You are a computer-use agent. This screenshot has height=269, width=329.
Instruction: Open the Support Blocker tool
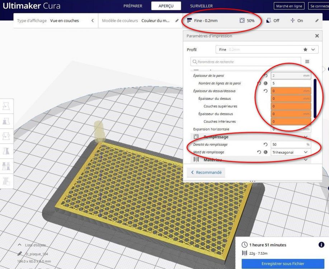(6, 181)
